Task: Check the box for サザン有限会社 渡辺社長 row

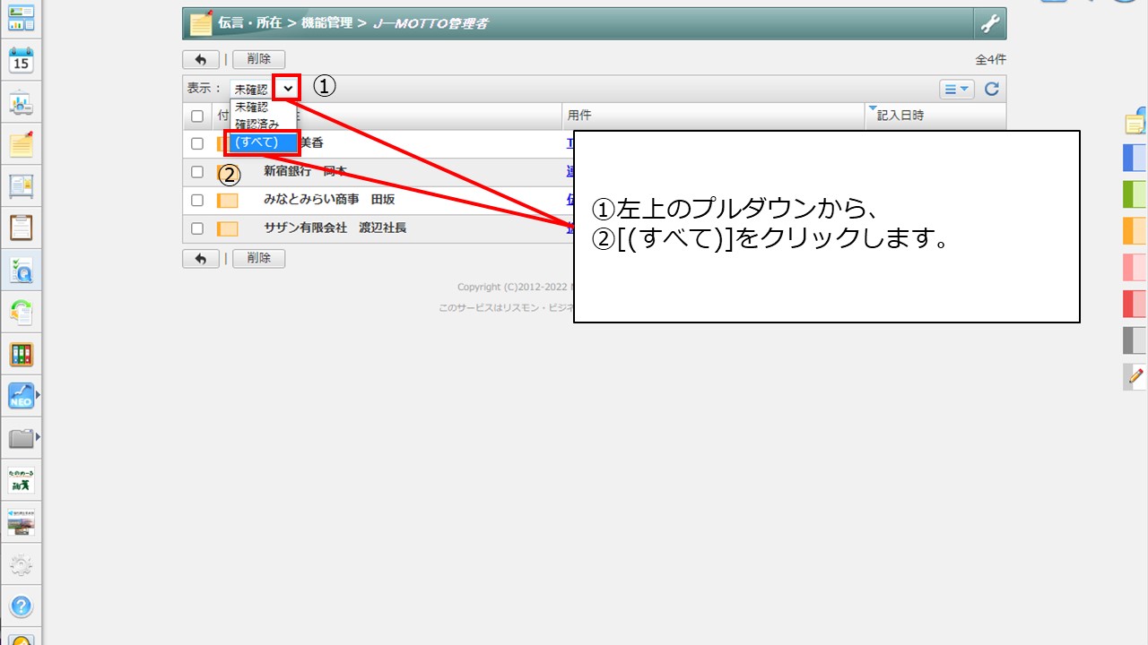Action: point(197,228)
